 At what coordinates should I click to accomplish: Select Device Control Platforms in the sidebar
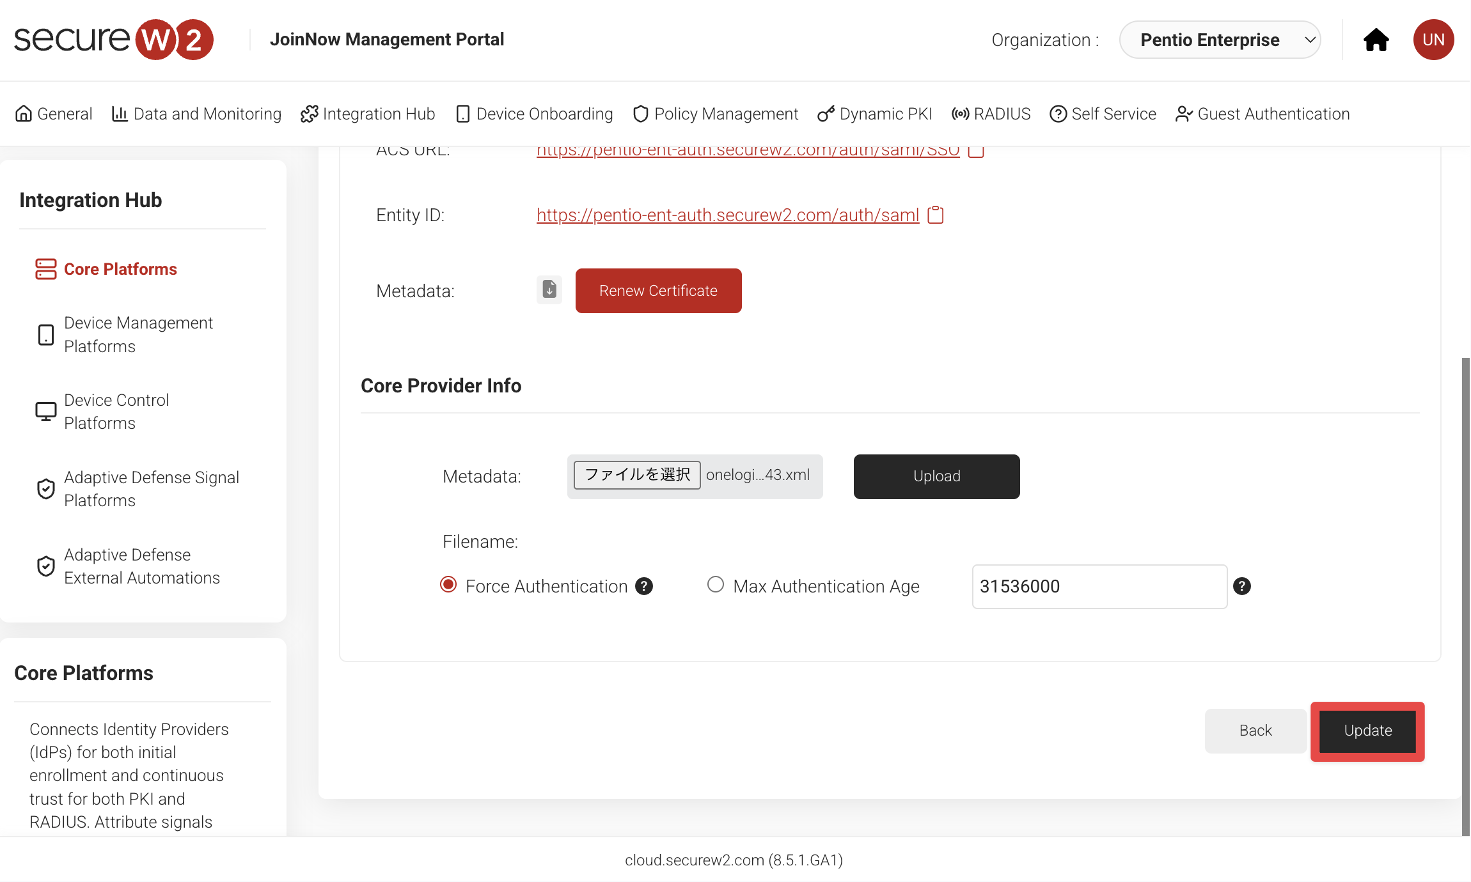tap(116, 412)
